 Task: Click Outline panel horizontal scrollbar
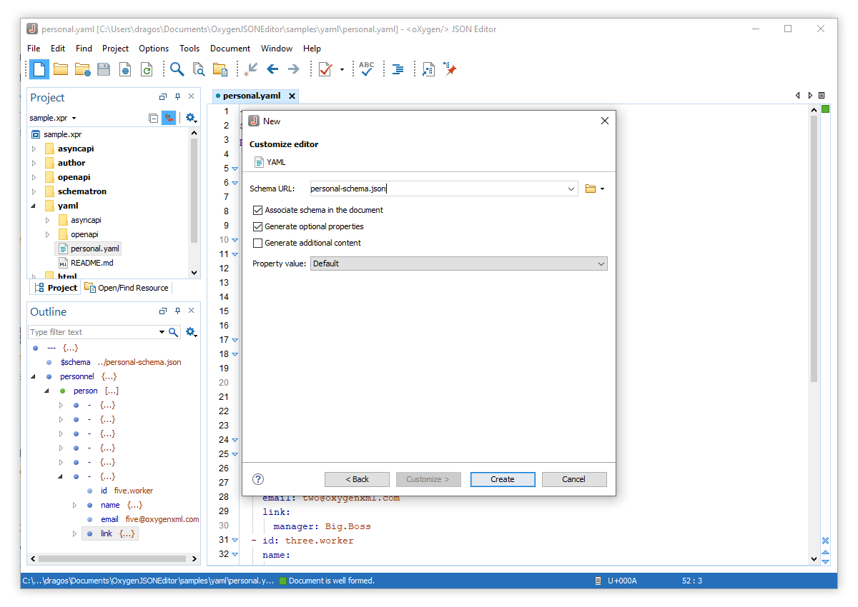(x=113, y=558)
